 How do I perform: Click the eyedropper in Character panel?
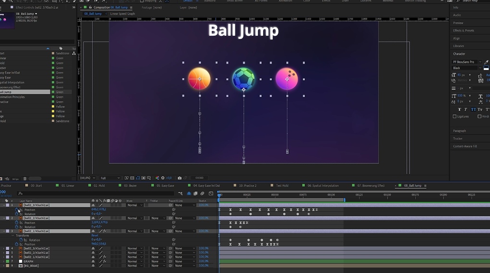pos(486,62)
